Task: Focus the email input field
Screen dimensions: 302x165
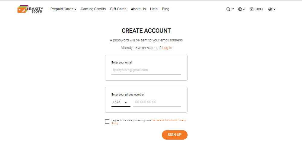Action: point(146,70)
